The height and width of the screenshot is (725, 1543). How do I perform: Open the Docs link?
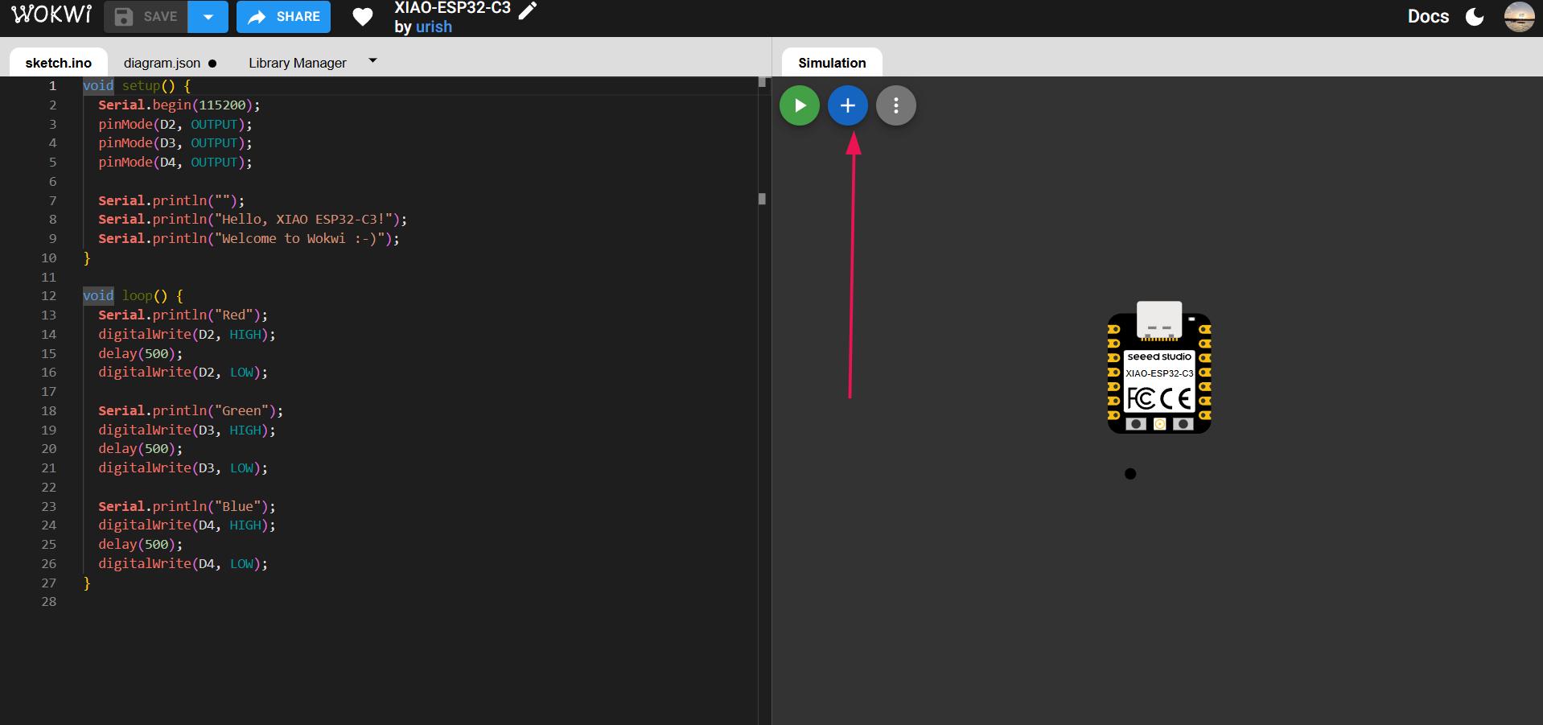point(1428,17)
